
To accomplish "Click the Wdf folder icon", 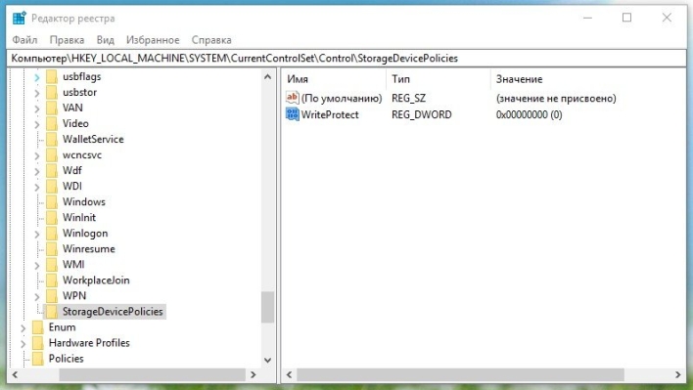I will click(x=52, y=170).
